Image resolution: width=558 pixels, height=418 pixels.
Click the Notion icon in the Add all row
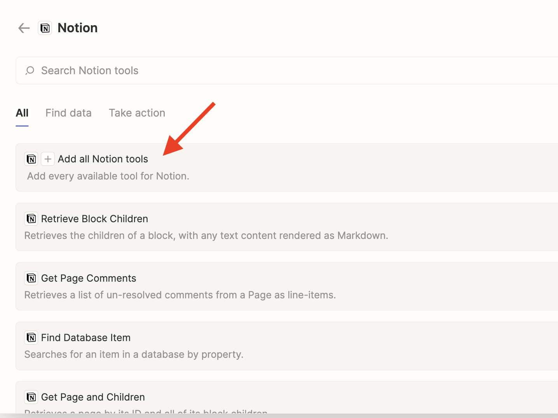31,159
